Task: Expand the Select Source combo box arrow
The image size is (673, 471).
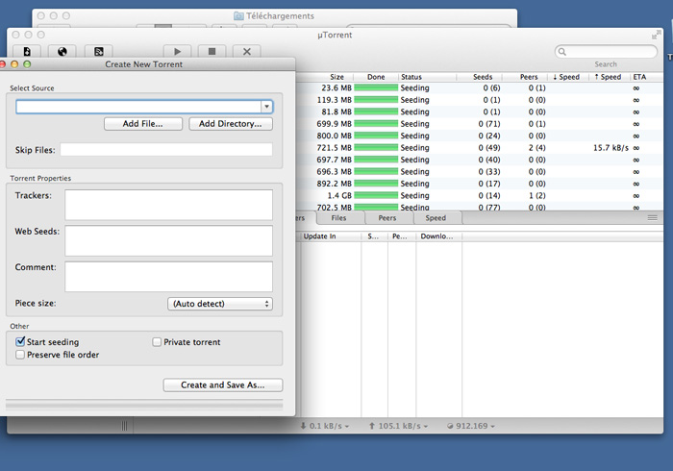Action: coord(267,107)
